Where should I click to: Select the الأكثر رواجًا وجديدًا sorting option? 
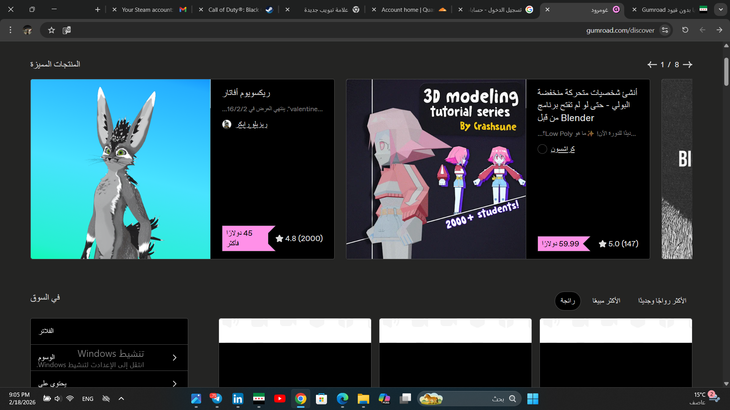point(662,301)
